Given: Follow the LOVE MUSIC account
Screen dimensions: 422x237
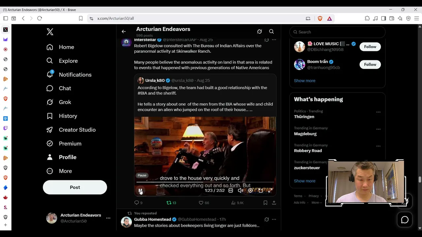Looking at the screenshot, I should 370,47.
